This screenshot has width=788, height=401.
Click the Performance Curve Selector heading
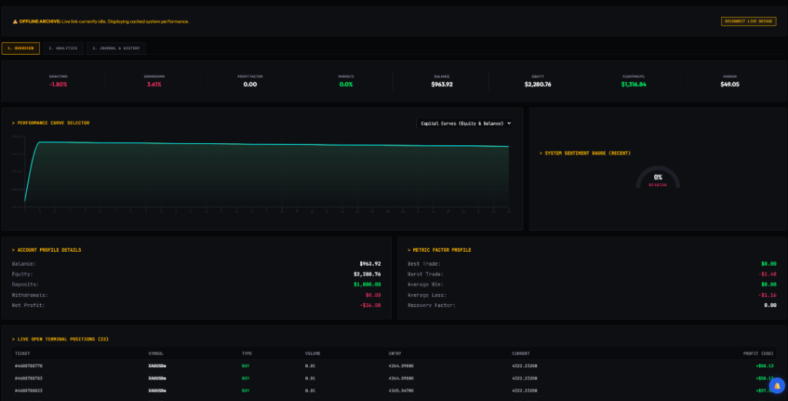pos(51,123)
